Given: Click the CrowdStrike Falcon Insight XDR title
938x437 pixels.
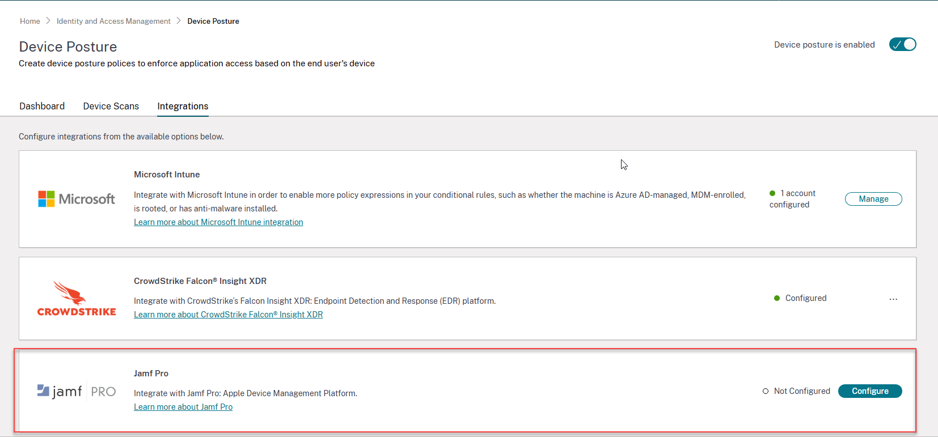Looking at the screenshot, I should pyautogui.click(x=200, y=281).
